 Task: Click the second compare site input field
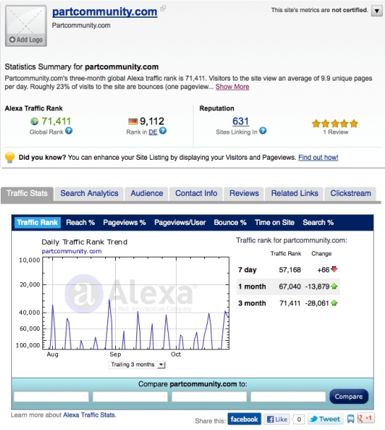pos(130,397)
